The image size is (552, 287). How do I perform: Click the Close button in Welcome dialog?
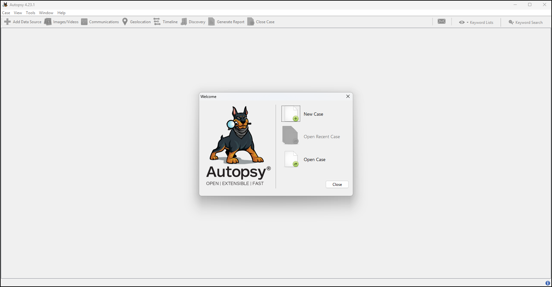pos(337,185)
